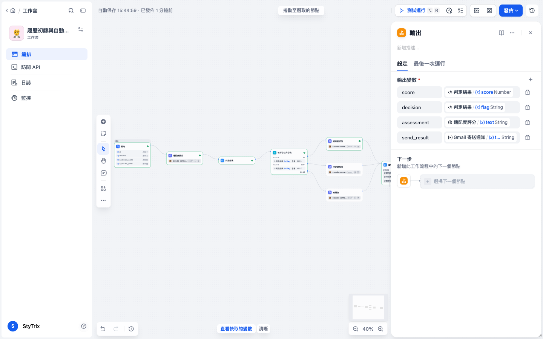Click 查看快取的變數 button
543x339 pixels.
point(236,329)
